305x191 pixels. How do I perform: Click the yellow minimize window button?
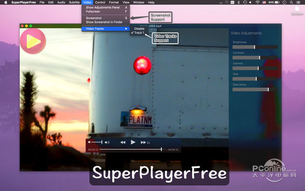pos(27,26)
